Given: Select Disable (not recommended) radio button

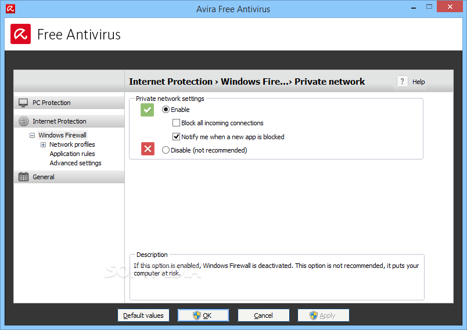Looking at the screenshot, I should 166,150.
